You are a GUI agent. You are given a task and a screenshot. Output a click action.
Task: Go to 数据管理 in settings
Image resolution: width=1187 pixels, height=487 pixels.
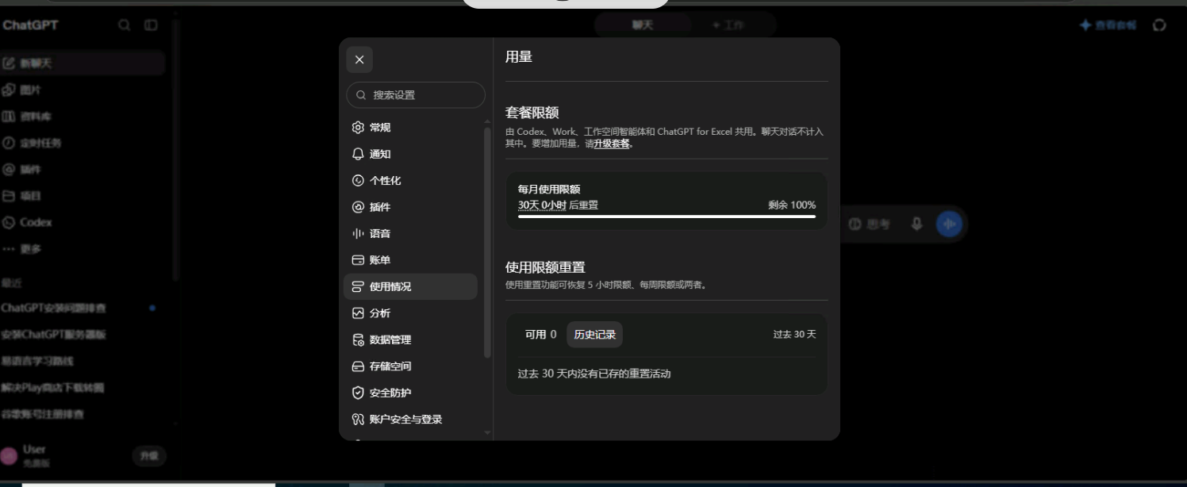point(410,339)
